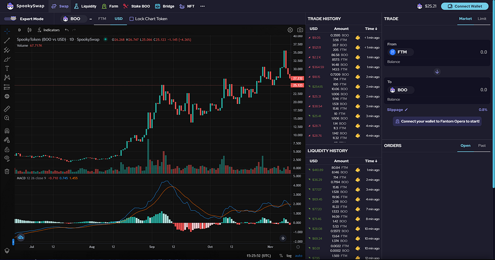The width and height of the screenshot is (495, 260).
Task: Open the three-dot more menu in navbar
Action: pos(203,6)
